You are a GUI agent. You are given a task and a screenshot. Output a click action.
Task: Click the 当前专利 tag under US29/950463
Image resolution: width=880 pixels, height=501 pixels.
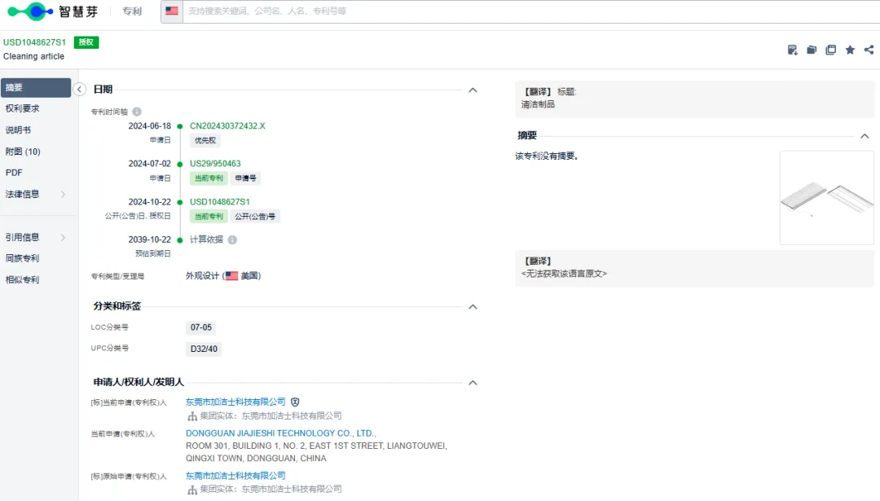tap(209, 178)
